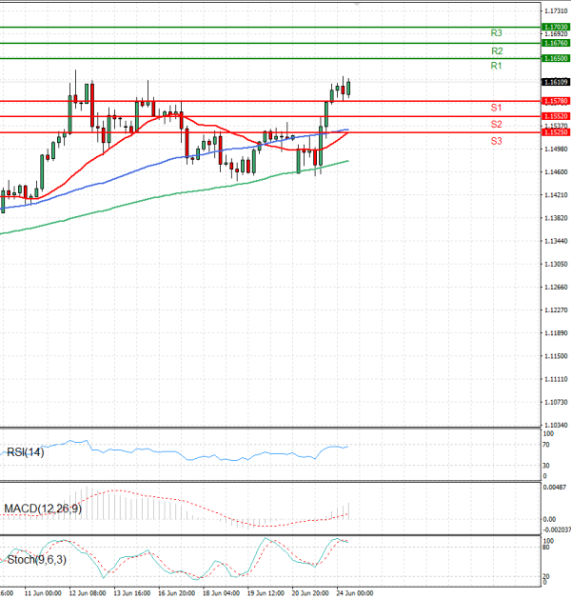
Task: Select the current price 1.16109 tag
Action: coord(555,83)
